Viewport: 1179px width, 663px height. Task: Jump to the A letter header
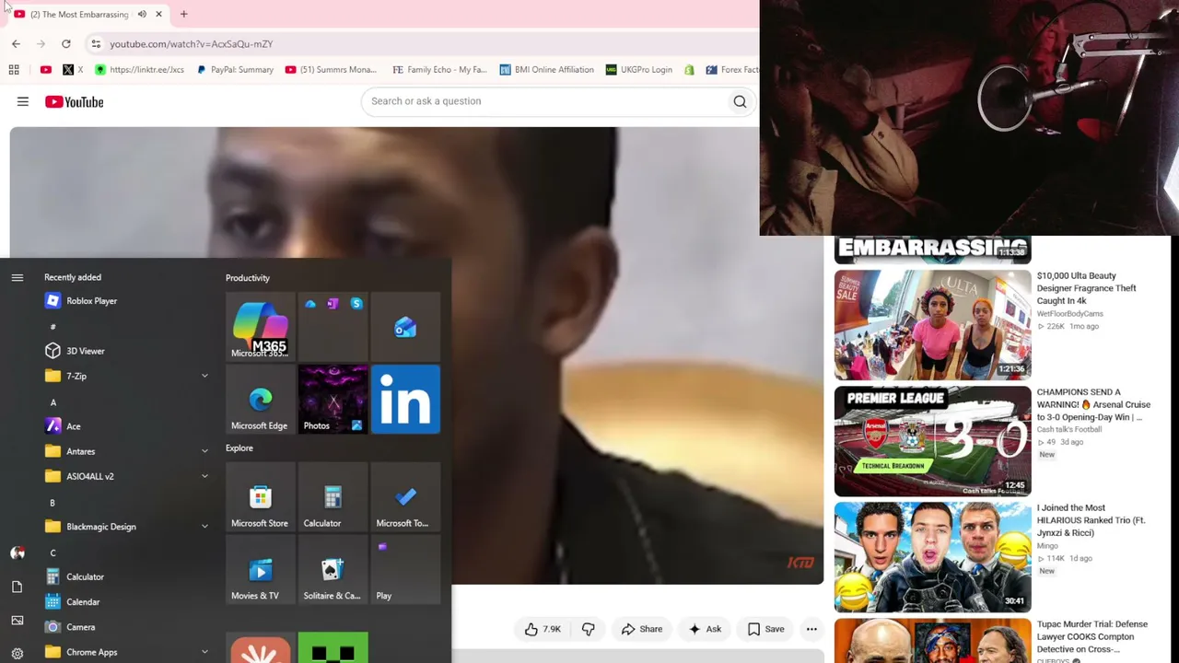point(53,402)
